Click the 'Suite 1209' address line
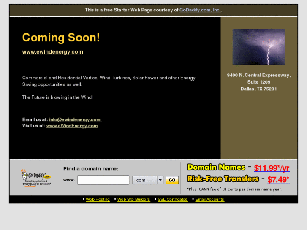Viewport: 307px width, 230px height. (258, 82)
